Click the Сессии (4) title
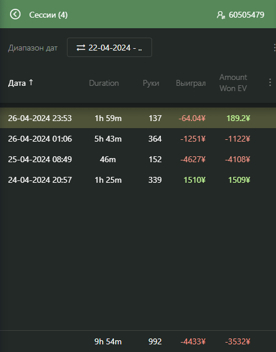This screenshot has width=276, height=352. point(48,15)
